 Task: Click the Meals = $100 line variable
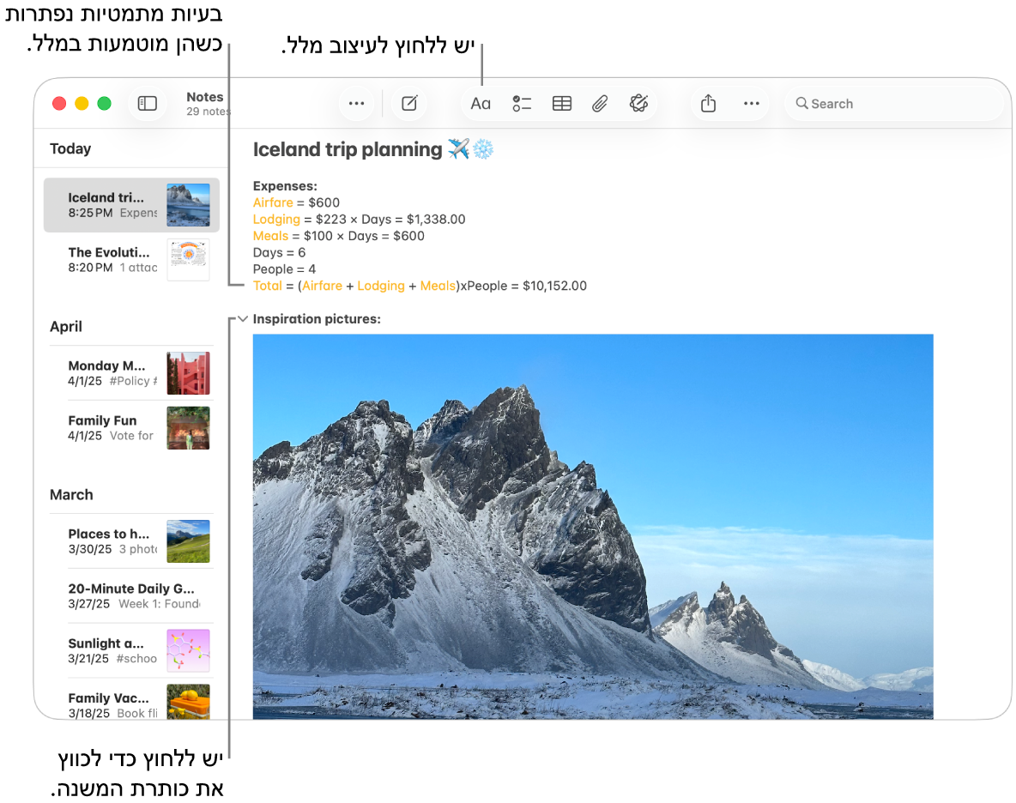(x=270, y=236)
